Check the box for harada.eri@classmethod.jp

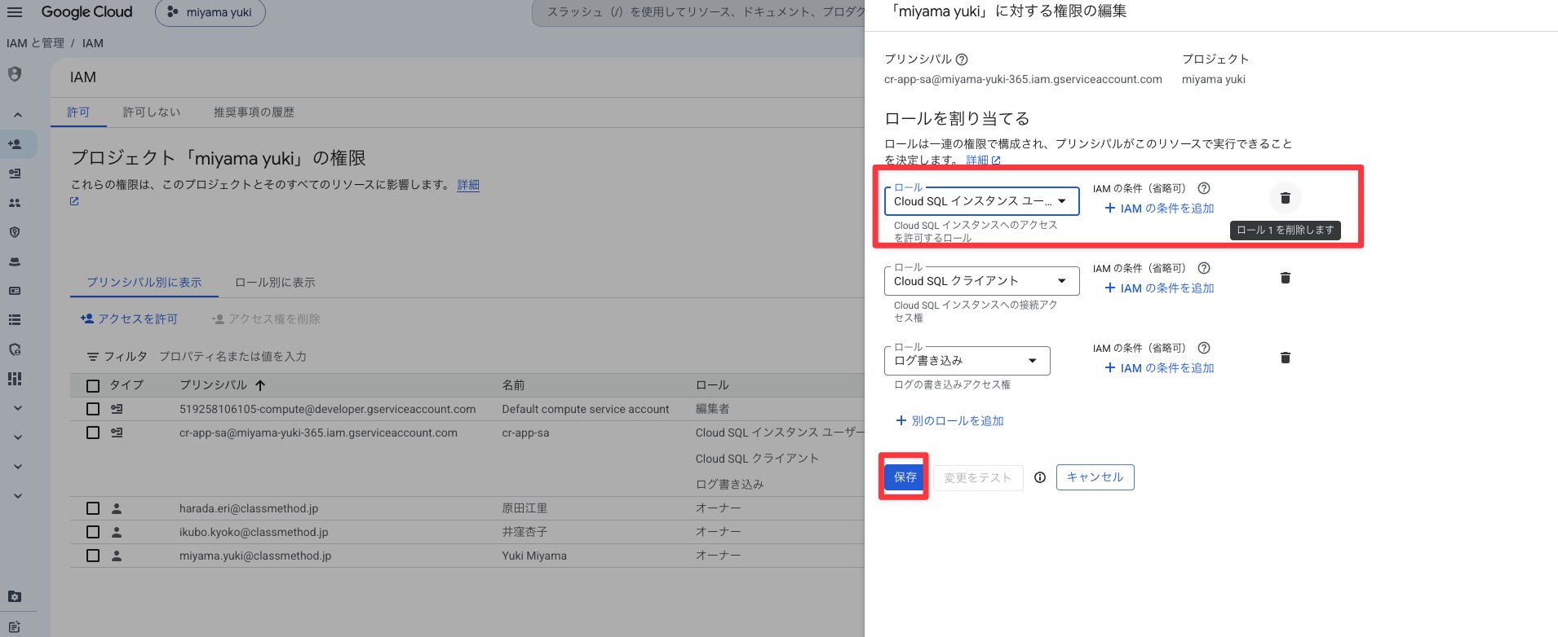[93, 508]
